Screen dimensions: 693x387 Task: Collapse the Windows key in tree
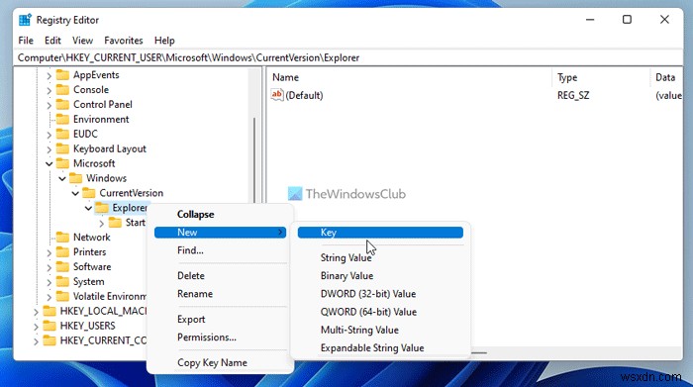(x=62, y=178)
